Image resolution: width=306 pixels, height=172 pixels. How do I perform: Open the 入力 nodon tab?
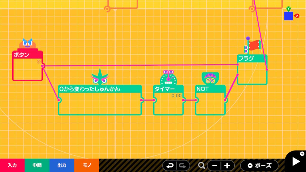(x=12, y=165)
